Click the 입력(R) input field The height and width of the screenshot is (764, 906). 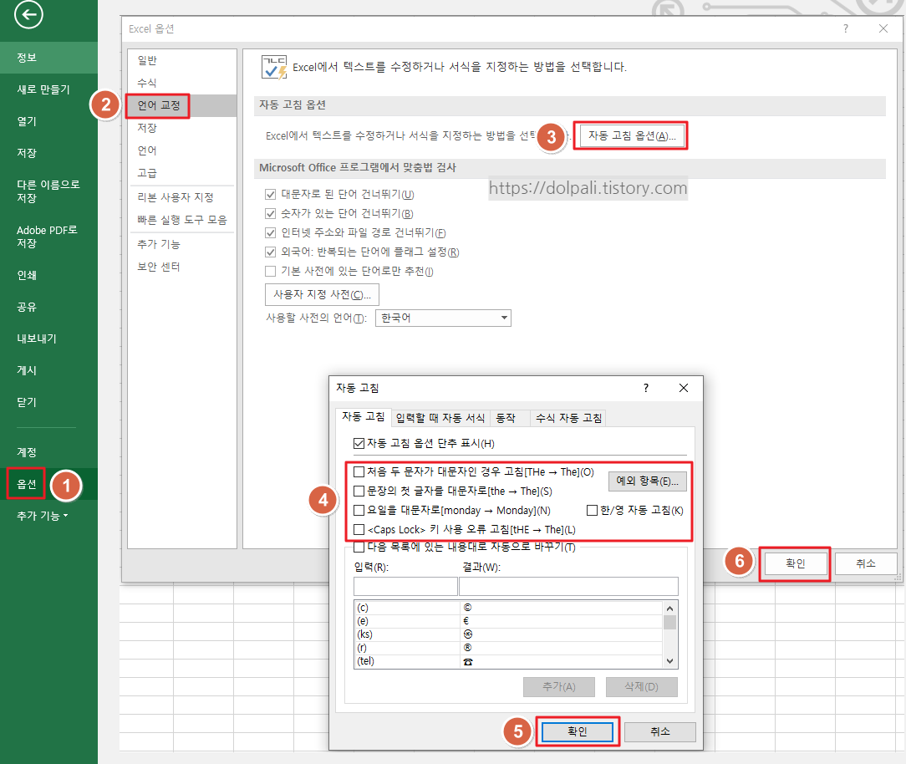coord(405,586)
